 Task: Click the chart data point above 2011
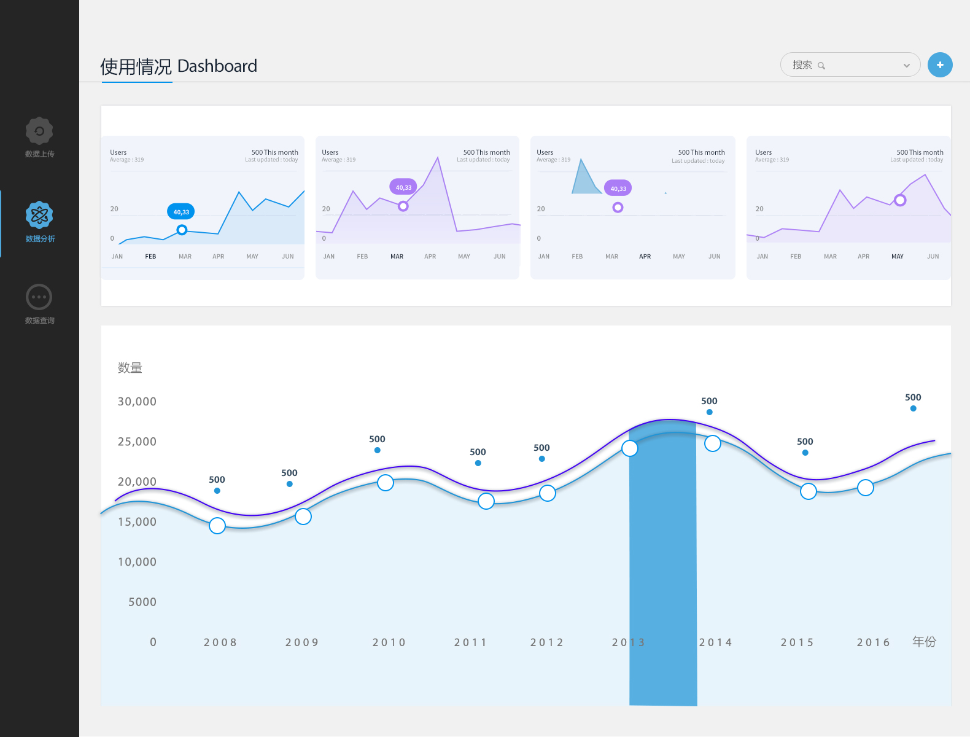486,501
